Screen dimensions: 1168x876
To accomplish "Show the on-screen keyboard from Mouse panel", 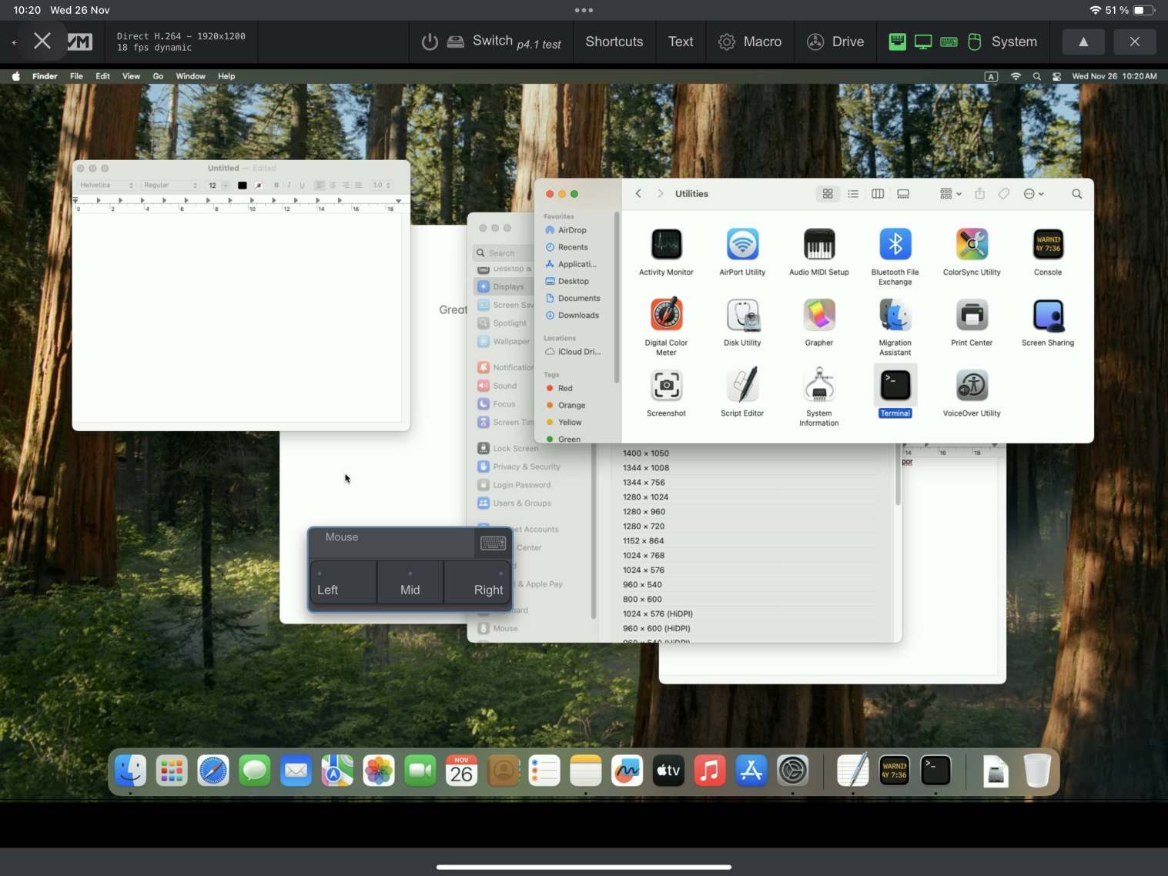I will tap(493, 543).
